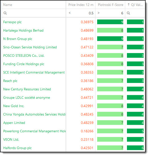Select price index value 0.42501
Image resolution: width=149 pixels, height=156 pixels.
point(87,148)
